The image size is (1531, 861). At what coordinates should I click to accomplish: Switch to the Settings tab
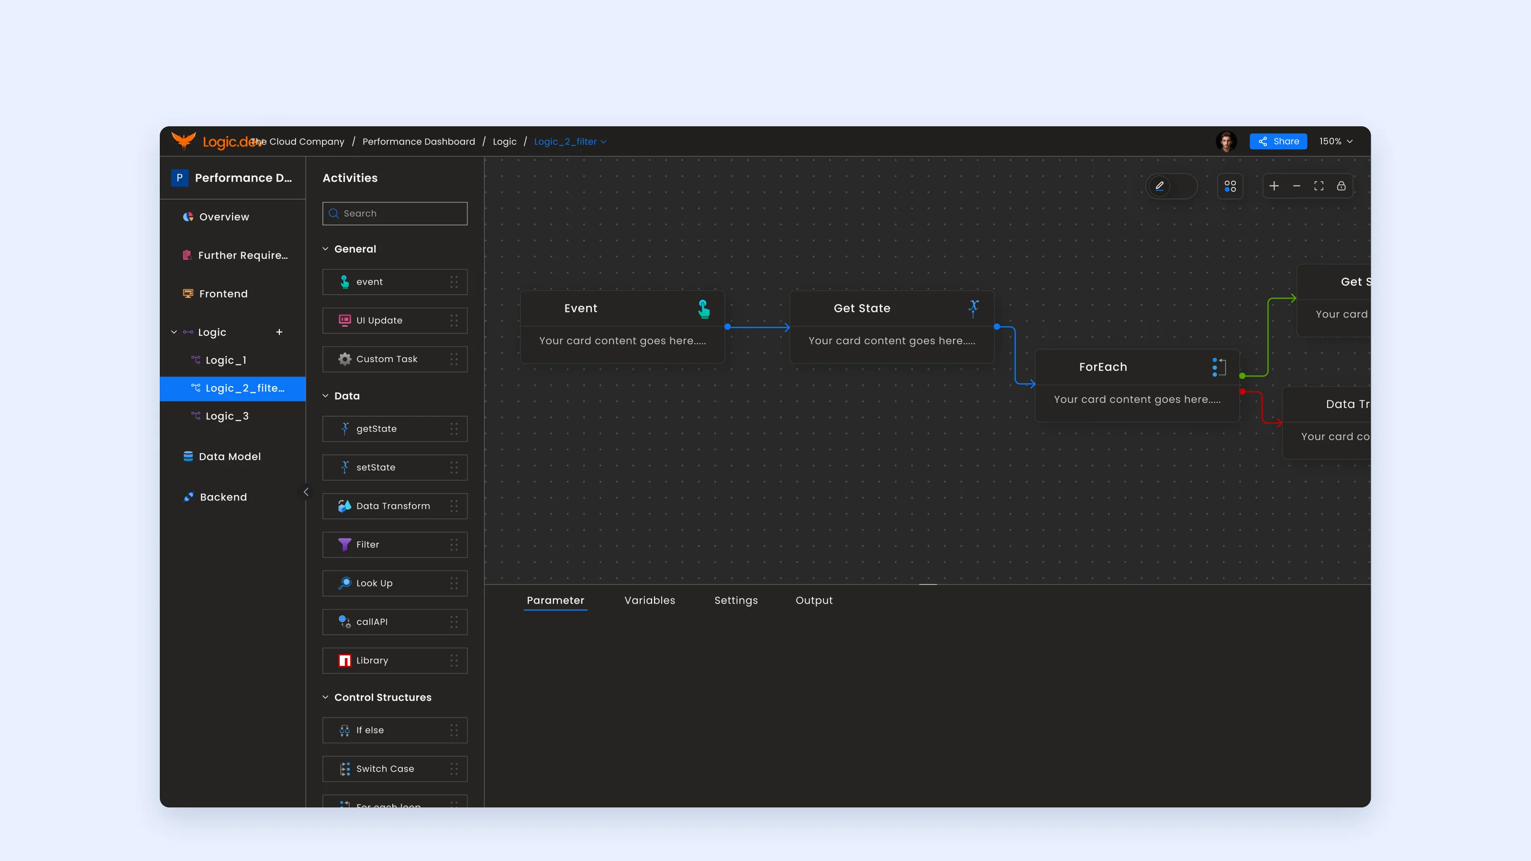tap(736, 600)
